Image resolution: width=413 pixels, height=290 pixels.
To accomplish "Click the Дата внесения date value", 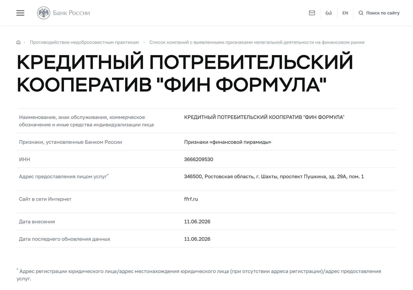I will pos(197,222).
